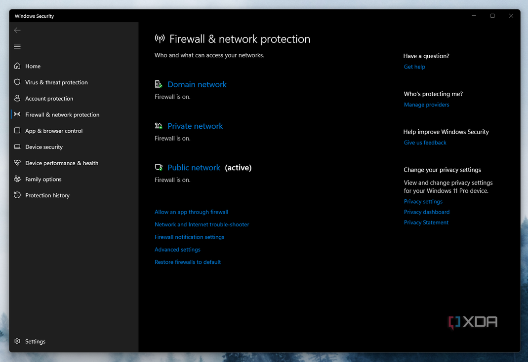This screenshot has height=362, width=528.
Task: Open Network and Internet trouble-shooter
Action: point(202,224)
